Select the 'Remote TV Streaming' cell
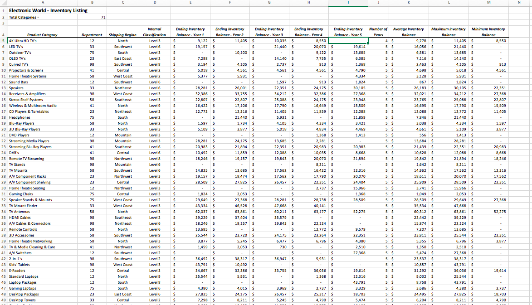 tap(43, 159)
